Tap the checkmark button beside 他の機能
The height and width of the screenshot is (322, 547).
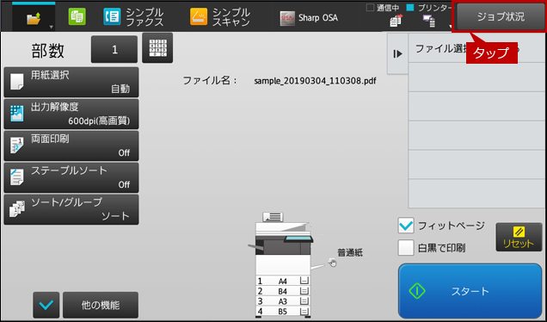(x=46, y=305)
